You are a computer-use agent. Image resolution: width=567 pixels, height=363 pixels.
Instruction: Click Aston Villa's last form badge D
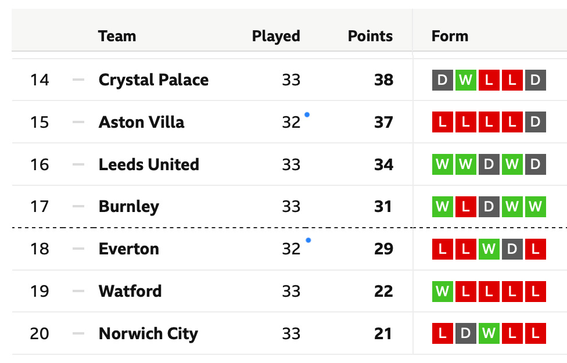pyautogui.click(x=535, y=122)
